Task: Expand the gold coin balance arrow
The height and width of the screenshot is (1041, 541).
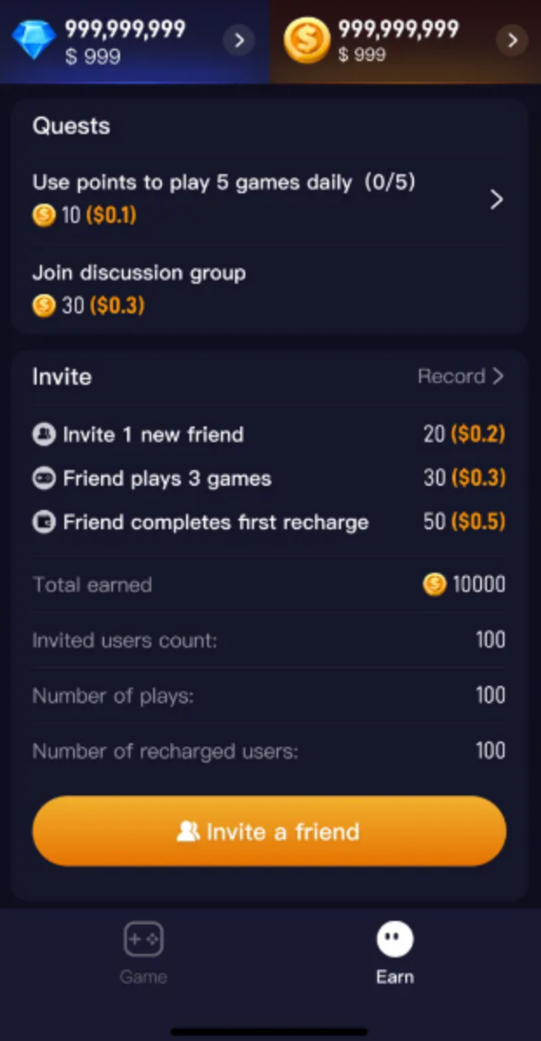Action: 512,40
